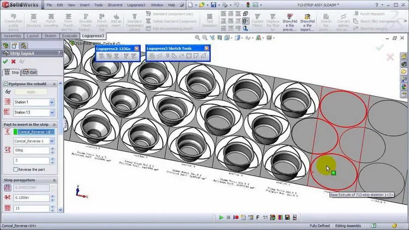The height and width of the screenshot is (230, 409).
Task: Open the File Explorer folder icon in task pane
Action: [x=404, y=71]
